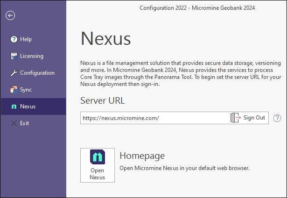Choose Exit from the sidebar
This screenshot has width=287, height=198.
[x=33, y=123]
